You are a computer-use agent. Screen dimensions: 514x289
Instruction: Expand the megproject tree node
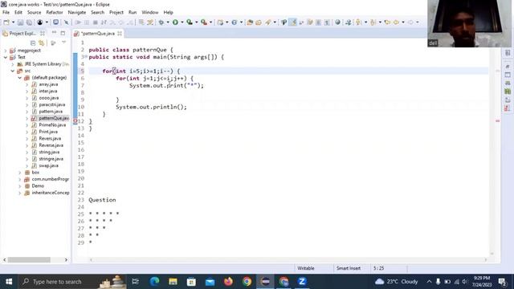pos(6,51)
